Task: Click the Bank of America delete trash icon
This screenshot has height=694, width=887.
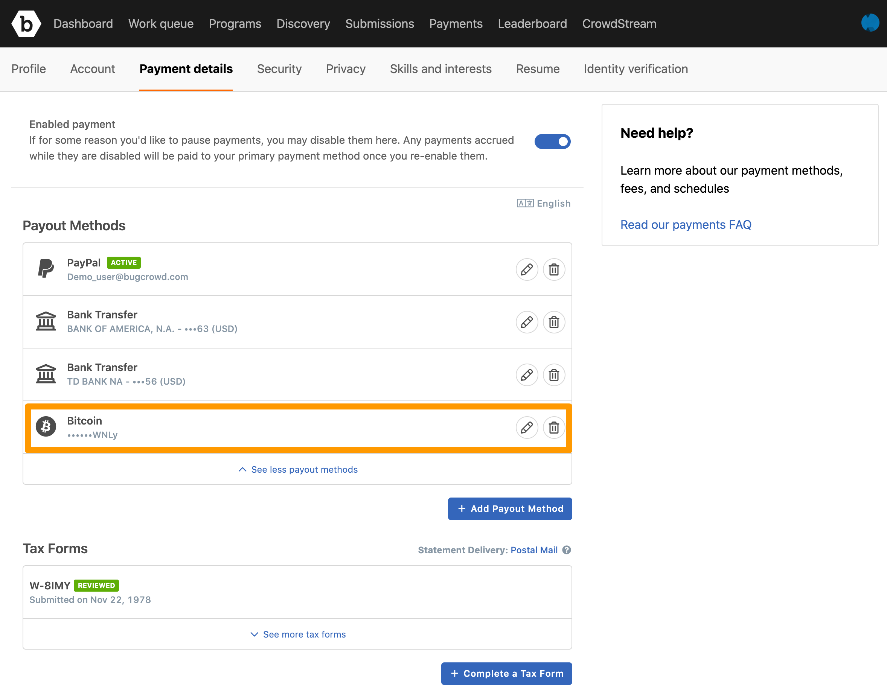Action: click(x=553, y=322)
